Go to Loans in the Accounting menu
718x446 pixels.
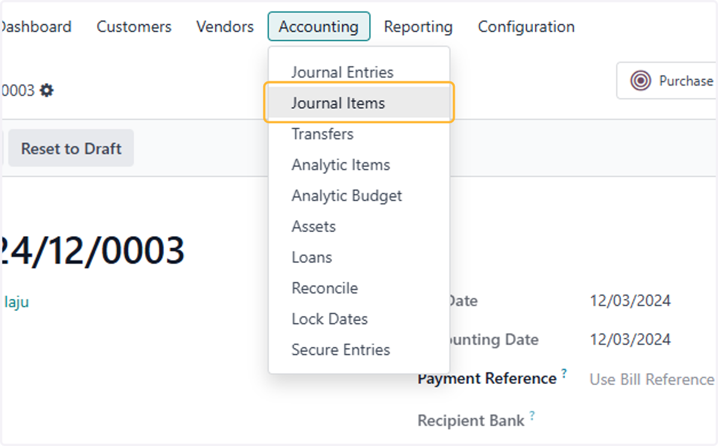tap(359, 257)
